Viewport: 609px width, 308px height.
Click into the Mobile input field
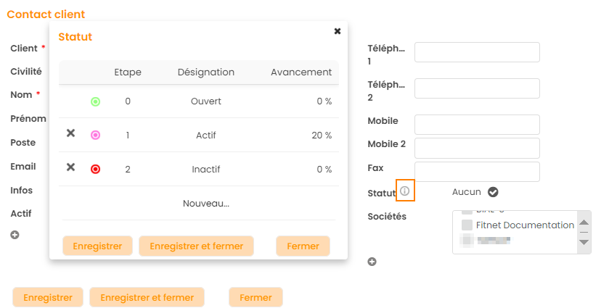(477, 125)
